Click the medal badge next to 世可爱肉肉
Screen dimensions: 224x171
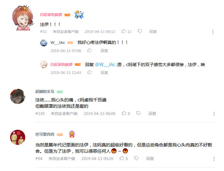tap(72, 134)
